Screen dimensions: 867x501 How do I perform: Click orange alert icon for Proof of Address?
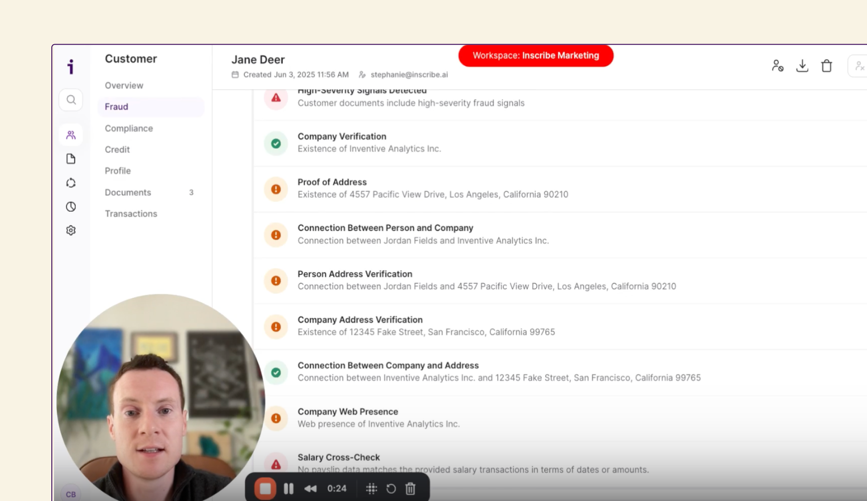pos(276,189)
